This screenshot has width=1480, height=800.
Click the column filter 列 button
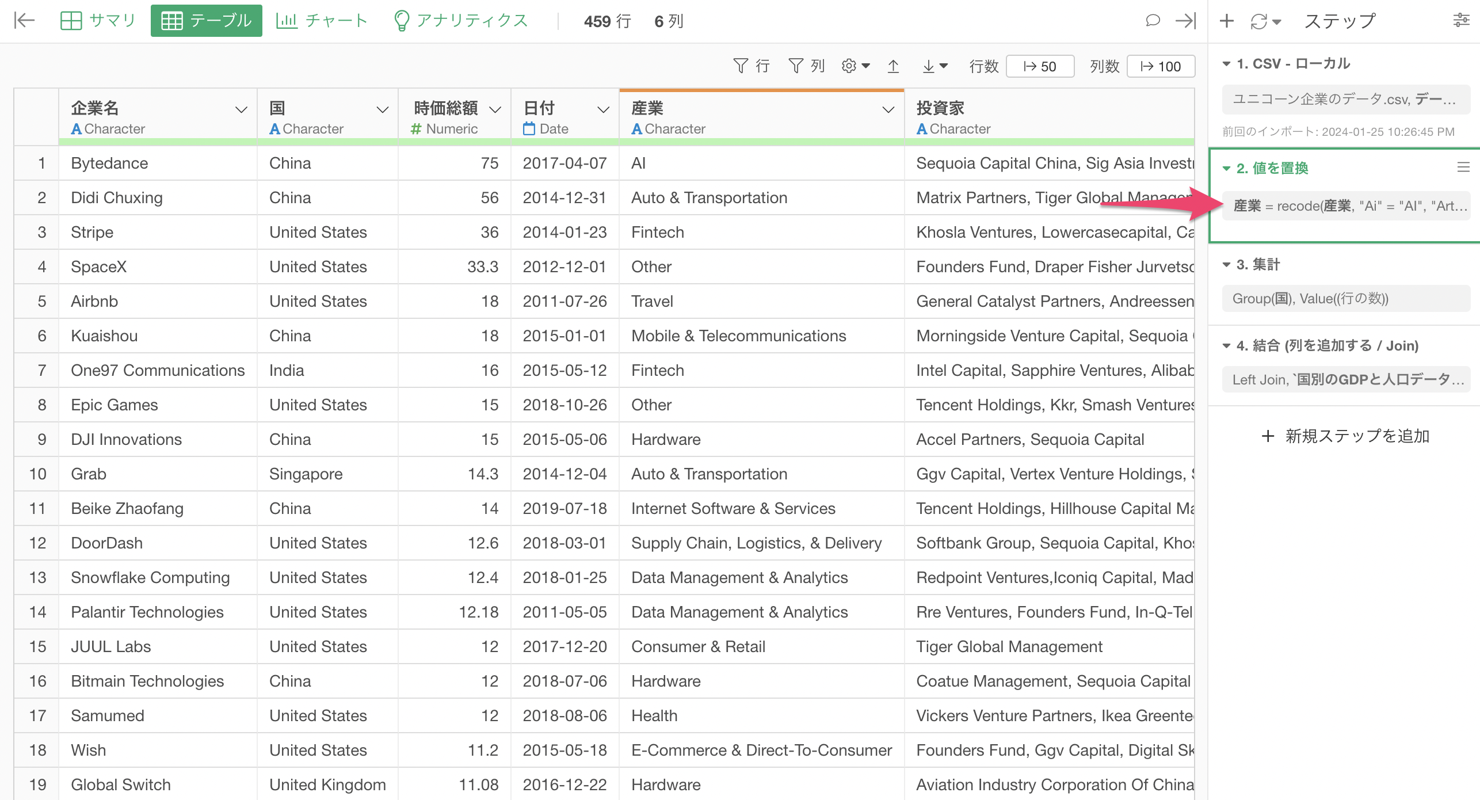[x=806, y=66]
